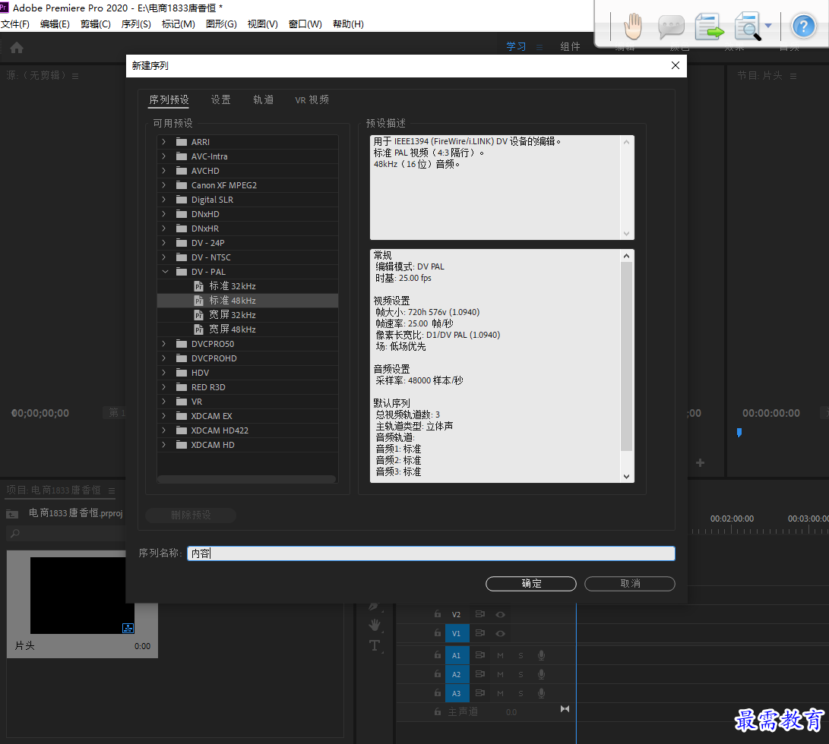Image resolution: width=829 pixels, height=744 pixels.
Task: Toggle sync lock on track V1
Action: coord(480,633)
